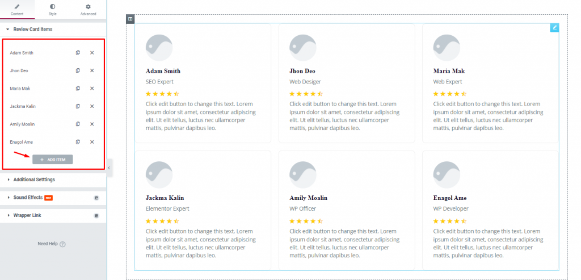
Task: Remove the Enagol Ame item
Action: (92, 141)
